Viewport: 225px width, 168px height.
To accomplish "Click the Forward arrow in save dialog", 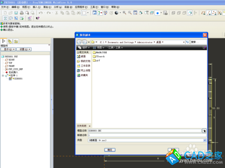I will coord(85,42).
